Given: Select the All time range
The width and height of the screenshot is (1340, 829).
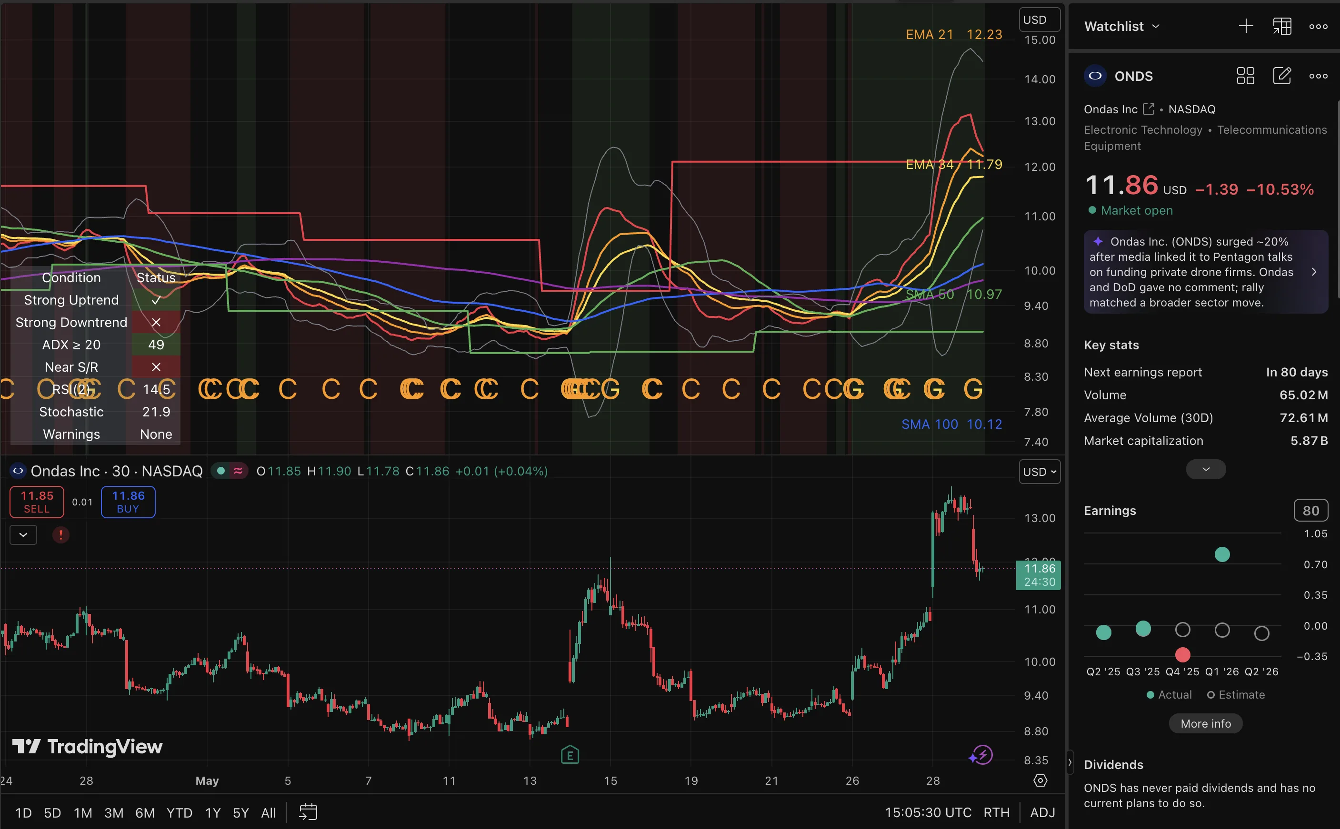Looking at the screenshot, I should click(268, 812).
